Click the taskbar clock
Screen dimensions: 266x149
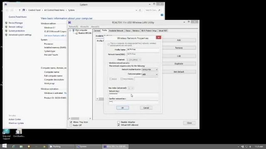259,147
